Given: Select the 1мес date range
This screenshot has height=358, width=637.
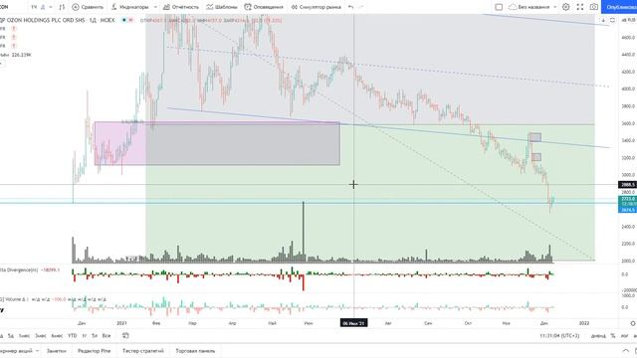Looking at the screenshot, I should [24, 336].
